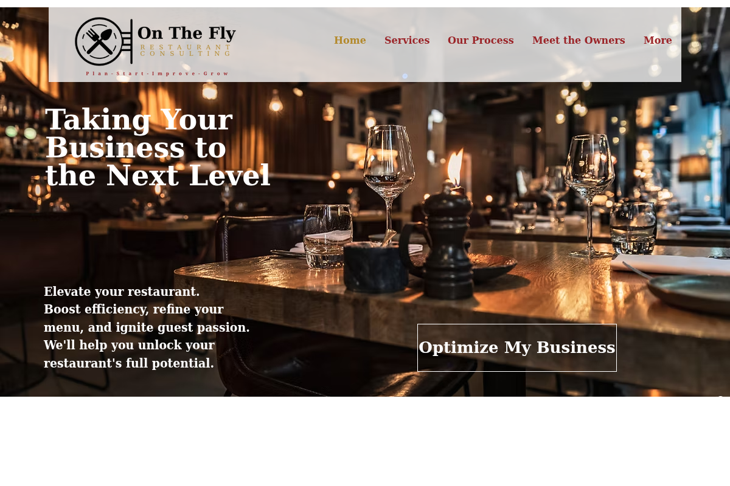730x486 pixels.
Task: Click the wine glass on the right
Action: (589, 194)
